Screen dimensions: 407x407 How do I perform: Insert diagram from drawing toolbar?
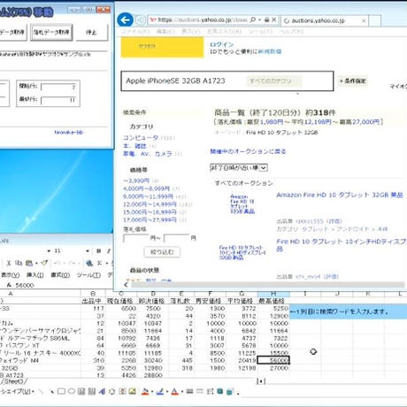111,392
